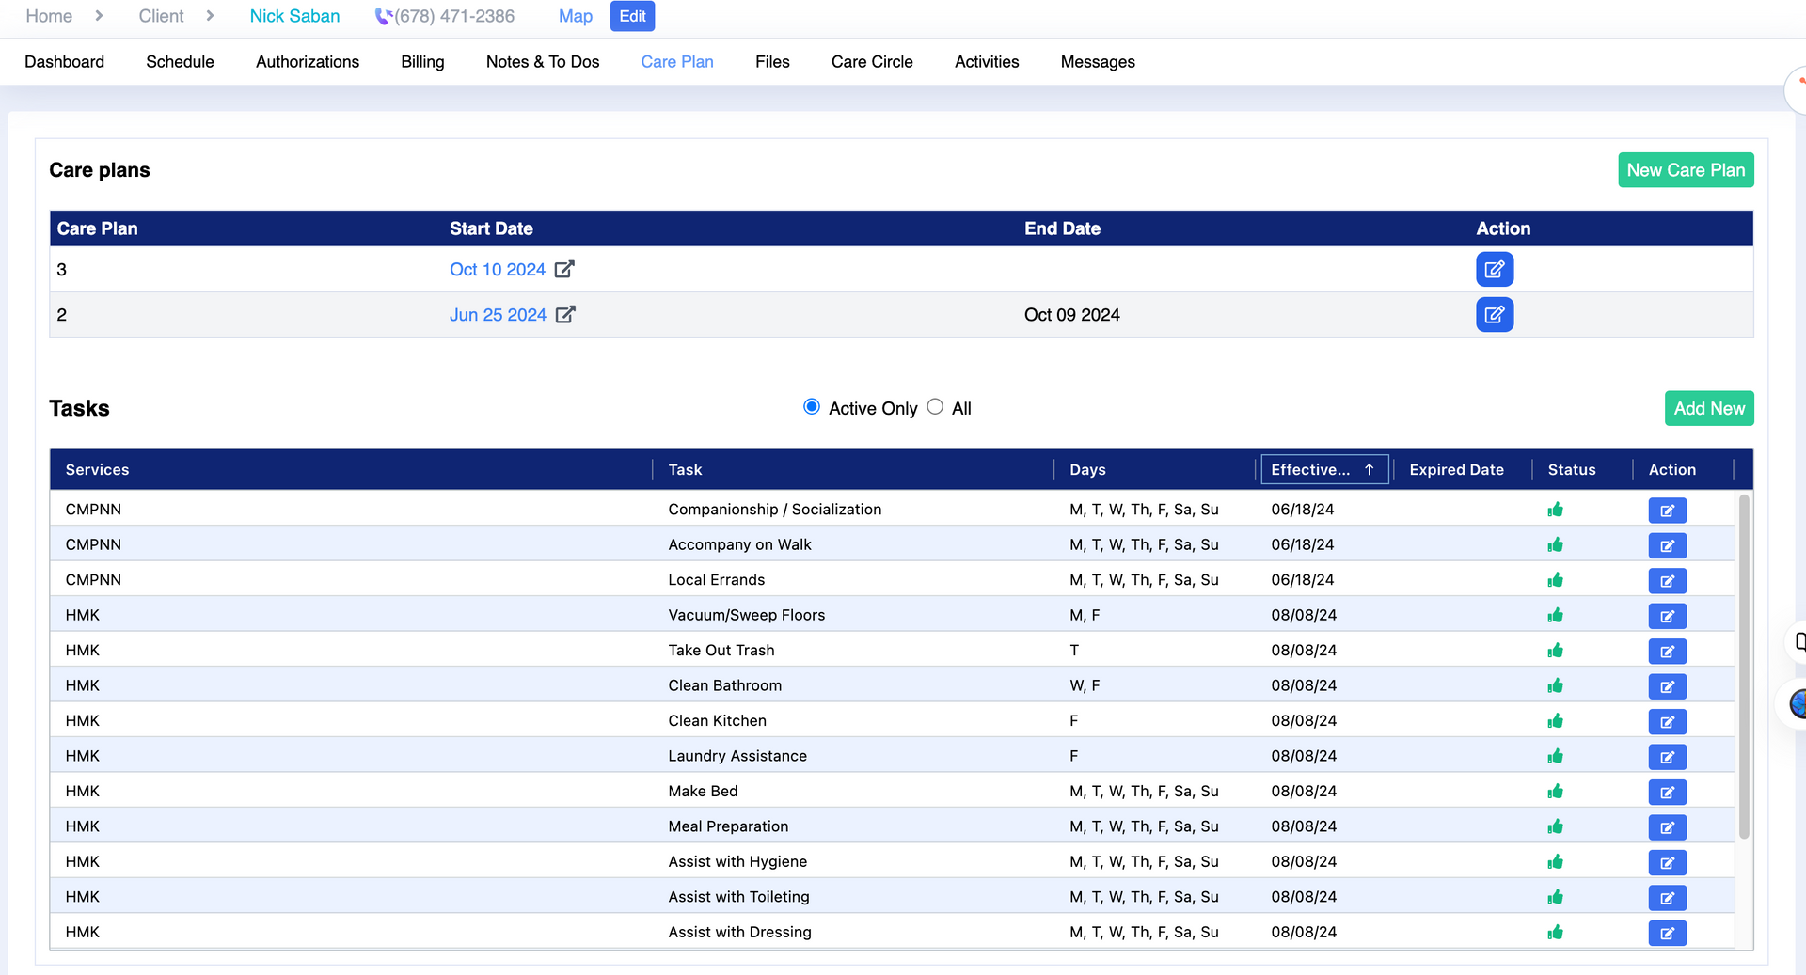Open the Care Circle tab
Screen dimensions: 1806x975
[x=872, y=62]
